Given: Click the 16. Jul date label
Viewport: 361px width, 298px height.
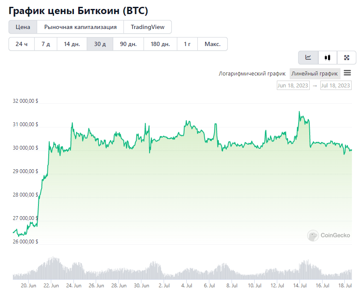Looking at the screenshot, I should [x=322, y=285].
